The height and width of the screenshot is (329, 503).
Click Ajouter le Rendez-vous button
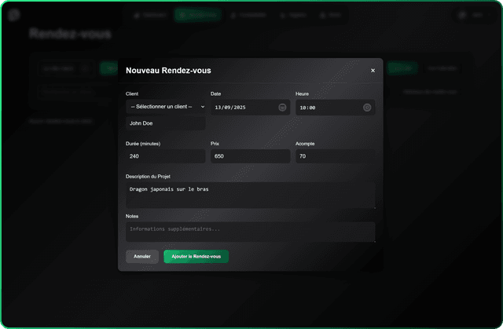(x=196, y=257)
